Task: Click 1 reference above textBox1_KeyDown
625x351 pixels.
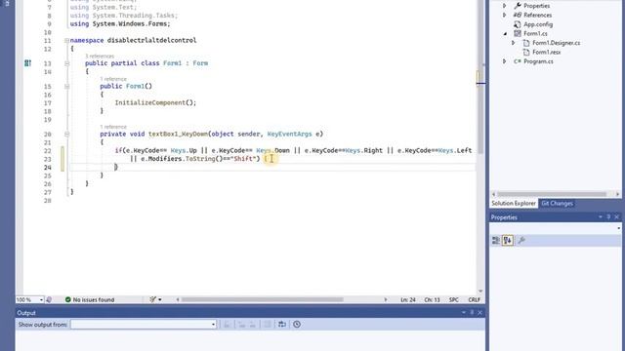Action: (x=113, y=127)
